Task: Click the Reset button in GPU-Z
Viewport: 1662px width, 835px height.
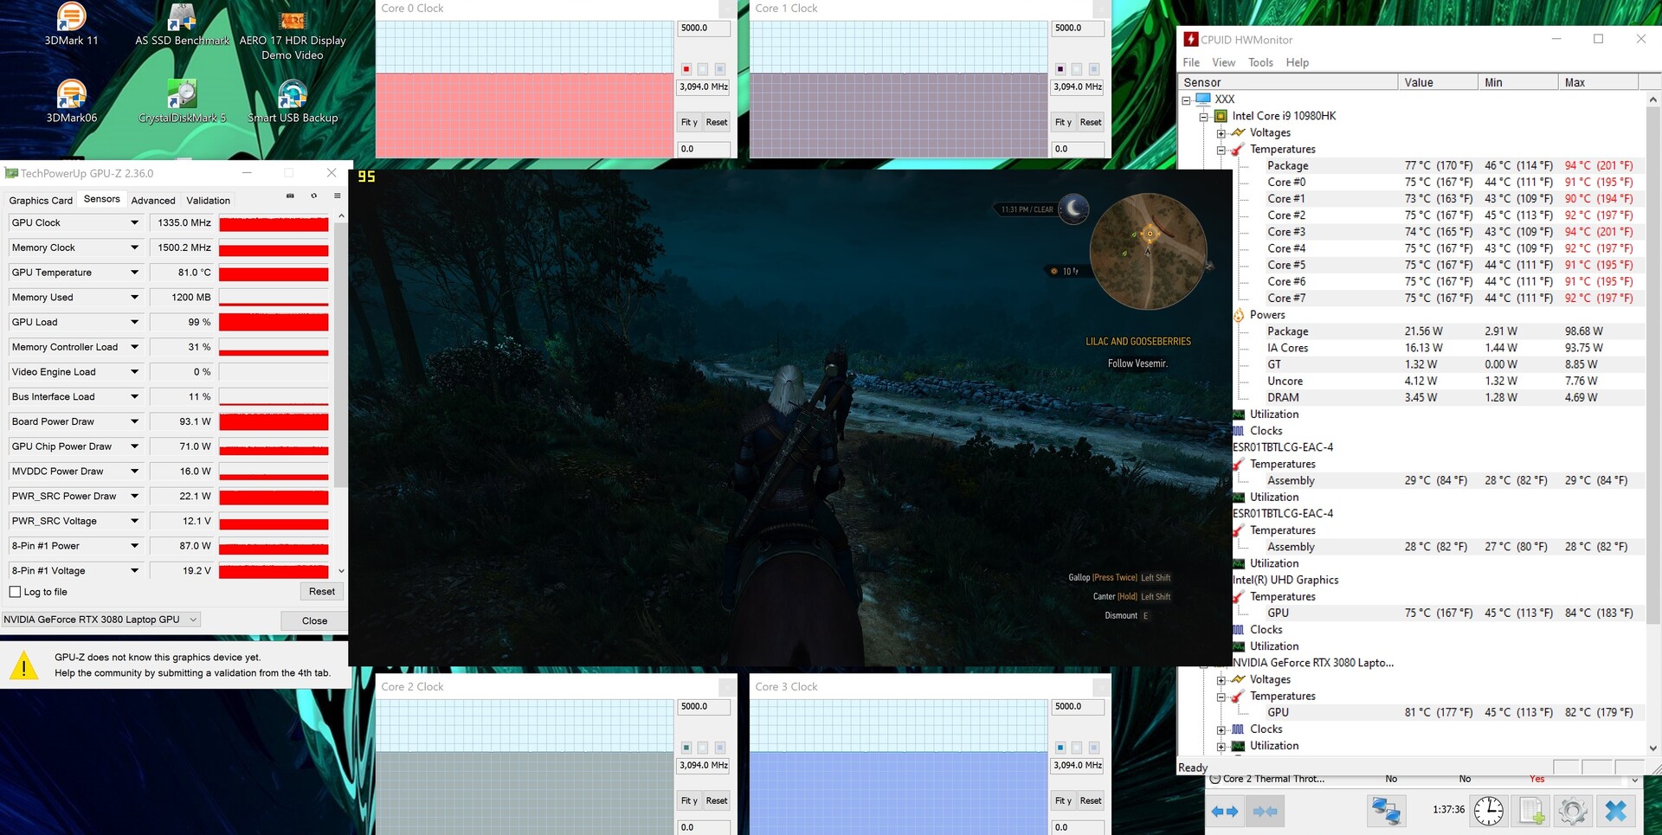Action: pyautogui.click(x=322, y=592)
